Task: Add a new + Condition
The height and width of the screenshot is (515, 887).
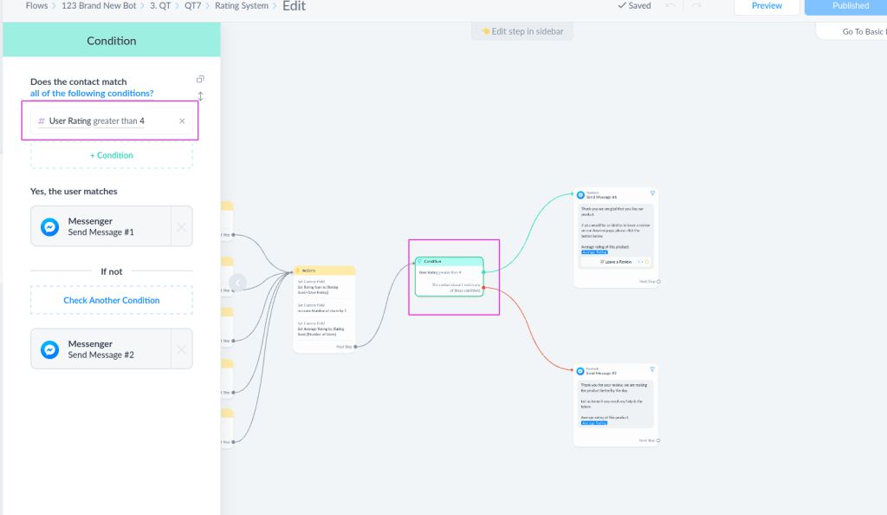Action: 112,155
